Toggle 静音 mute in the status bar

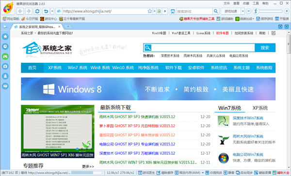229,173
